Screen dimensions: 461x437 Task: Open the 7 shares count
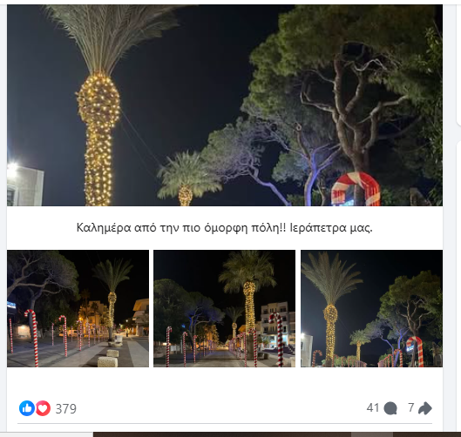pos(411,407)
